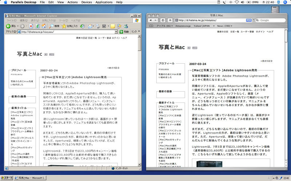Image resolution: width=291 pixels, height=181 pixels.
Task: Click the 2007-03-24 date heading in Safari page
Action: [x=198, y=64]
